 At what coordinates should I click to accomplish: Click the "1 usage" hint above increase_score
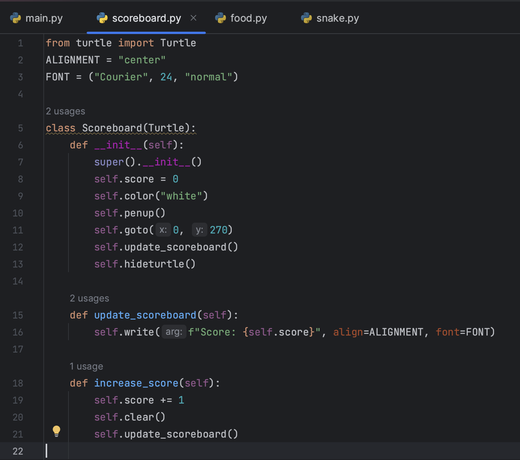coord(86,366)
